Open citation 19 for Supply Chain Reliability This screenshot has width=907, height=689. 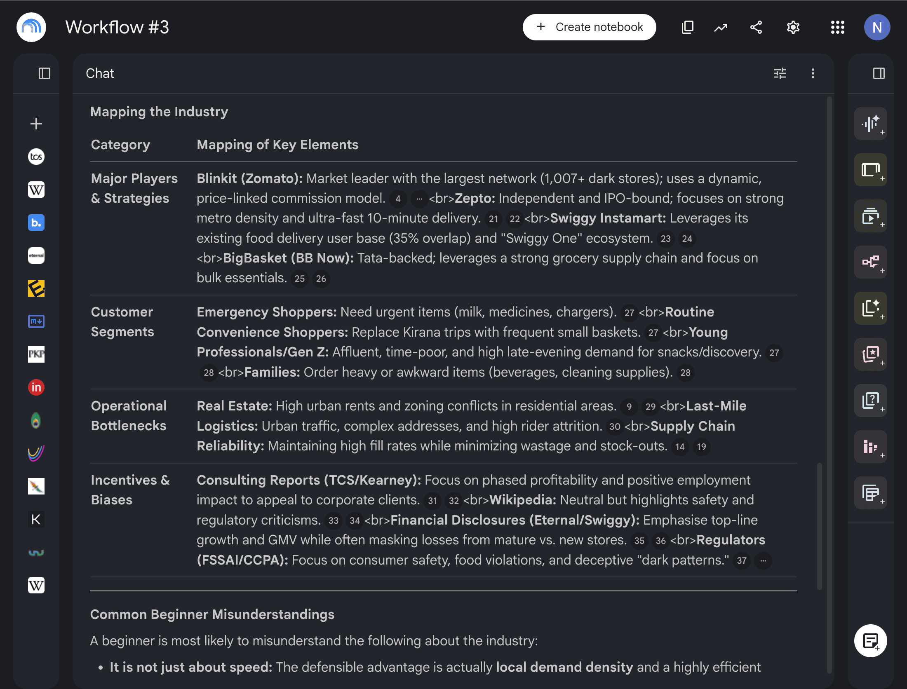[x=701, y=447]
